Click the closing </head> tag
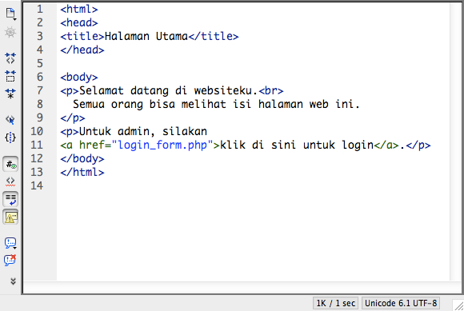This screenshot has height=311, width=464. pos(82,50)
